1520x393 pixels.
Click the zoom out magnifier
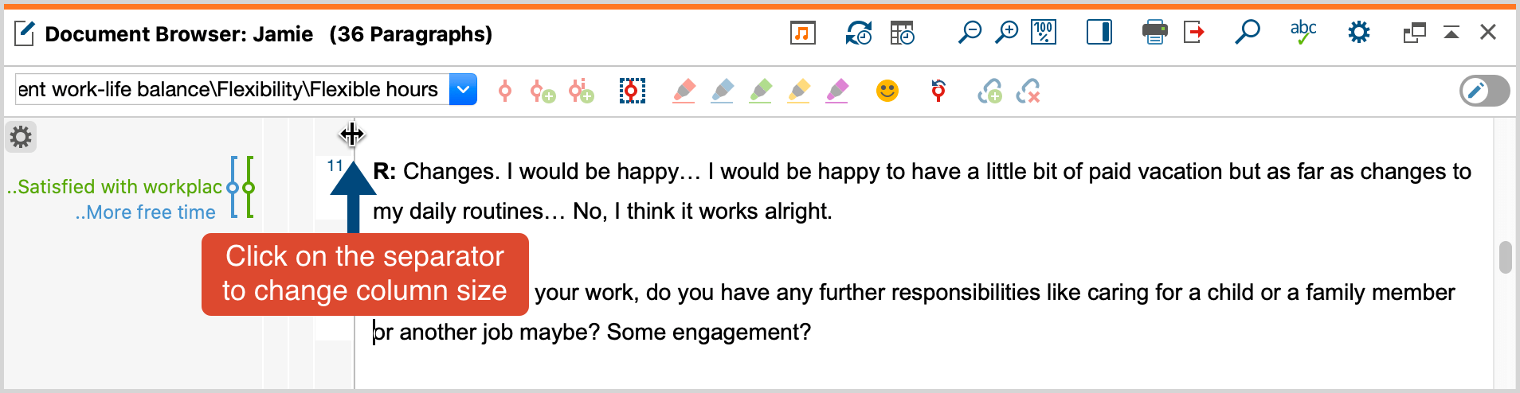[970, 33]
